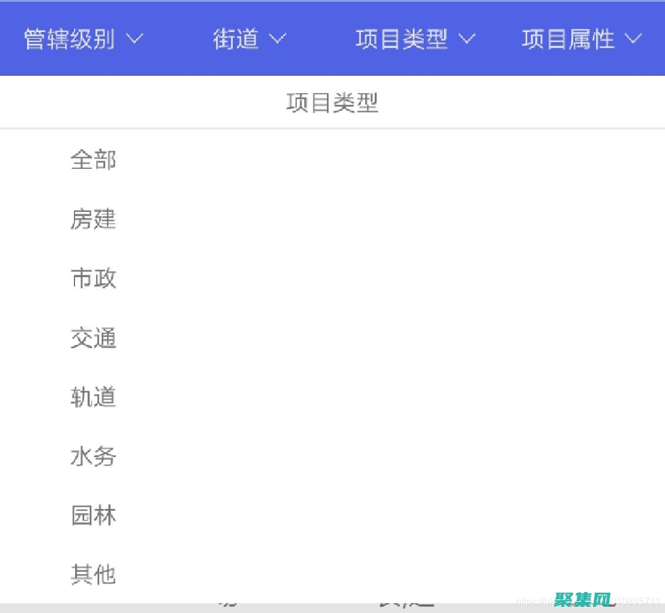
Task: Click the chevron next to 管辖级别
Action: click(x=134, y=39)
